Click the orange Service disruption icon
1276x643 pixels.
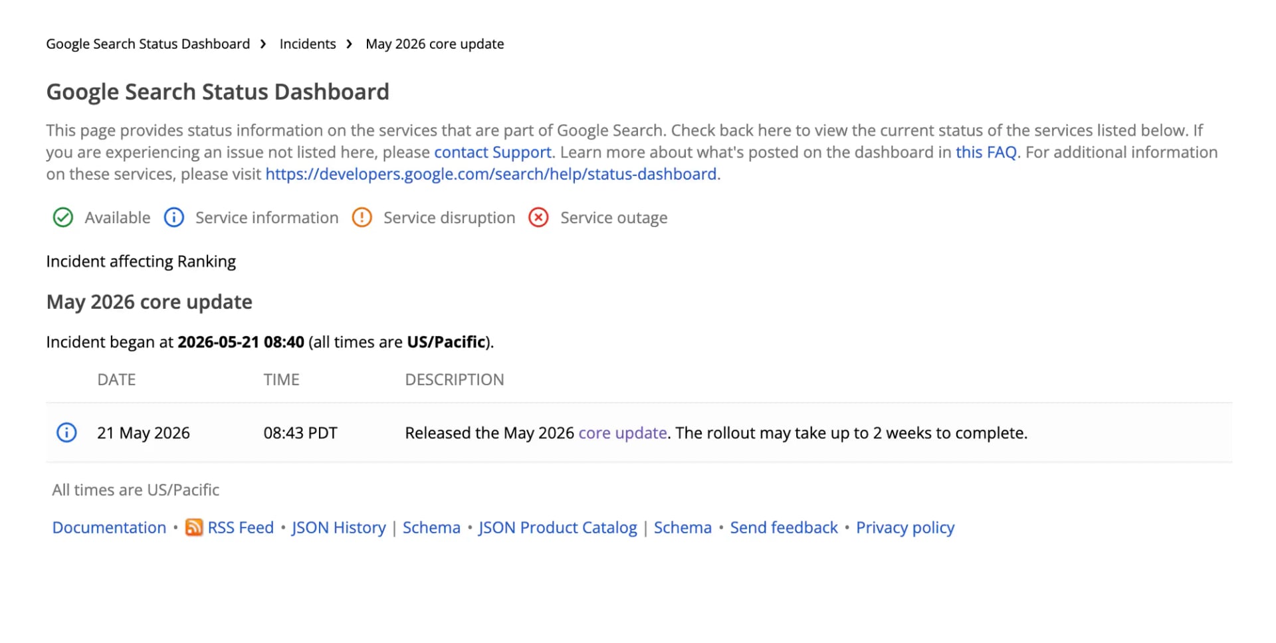point(362,218)
